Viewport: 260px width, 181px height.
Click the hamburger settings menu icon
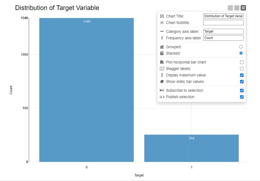coord(243,8)
